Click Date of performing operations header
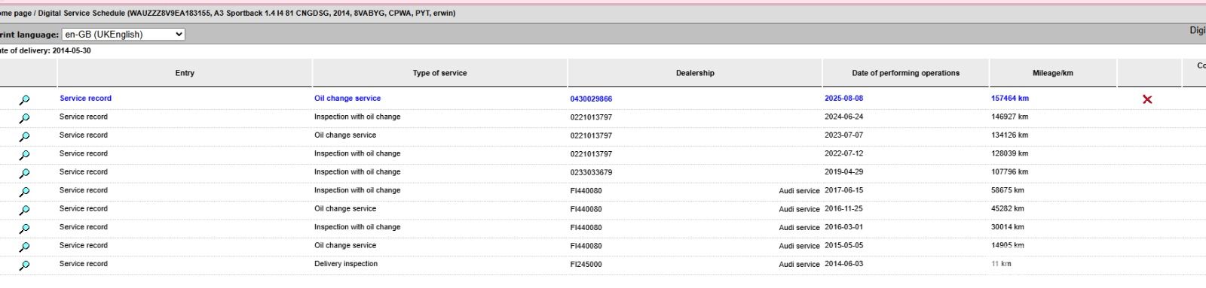Viewport: 1206px width, 288px height. click(x=906, y=73)
